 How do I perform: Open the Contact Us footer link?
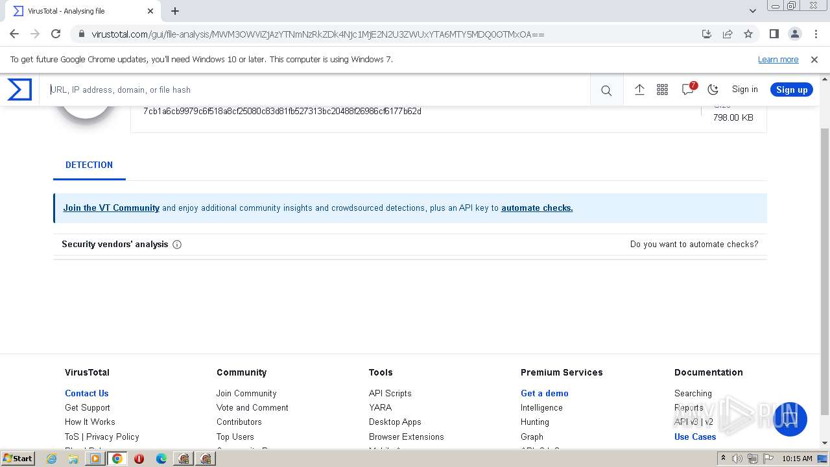tap(87, 393)
